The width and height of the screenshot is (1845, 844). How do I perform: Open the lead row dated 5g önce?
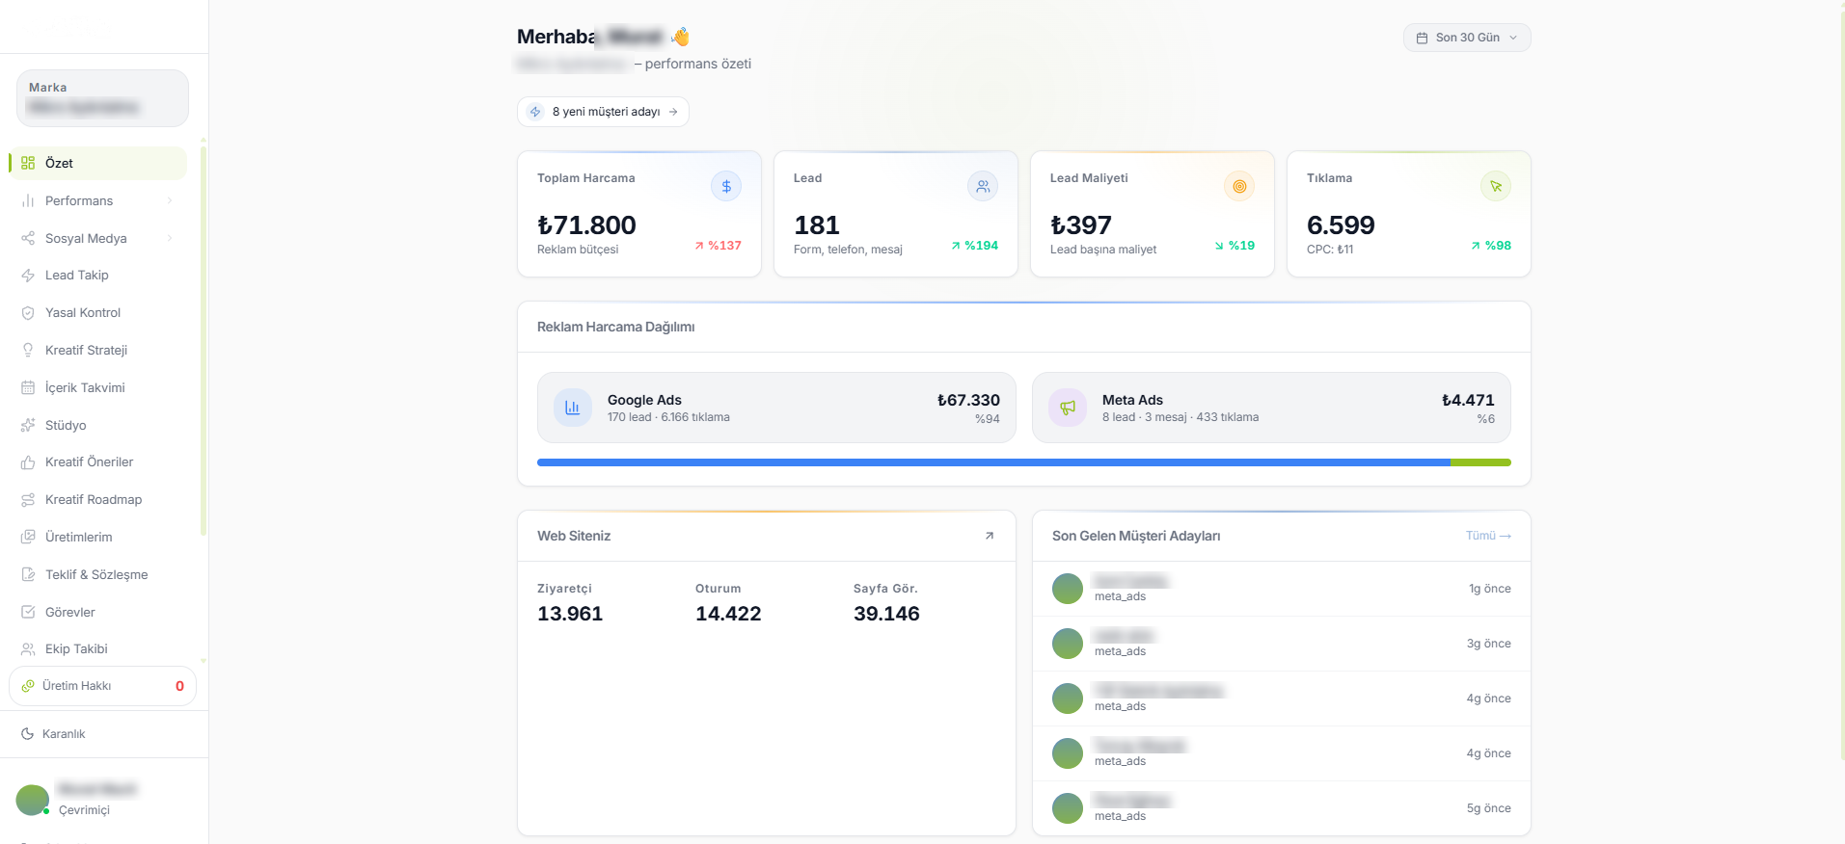(1282, 808)
